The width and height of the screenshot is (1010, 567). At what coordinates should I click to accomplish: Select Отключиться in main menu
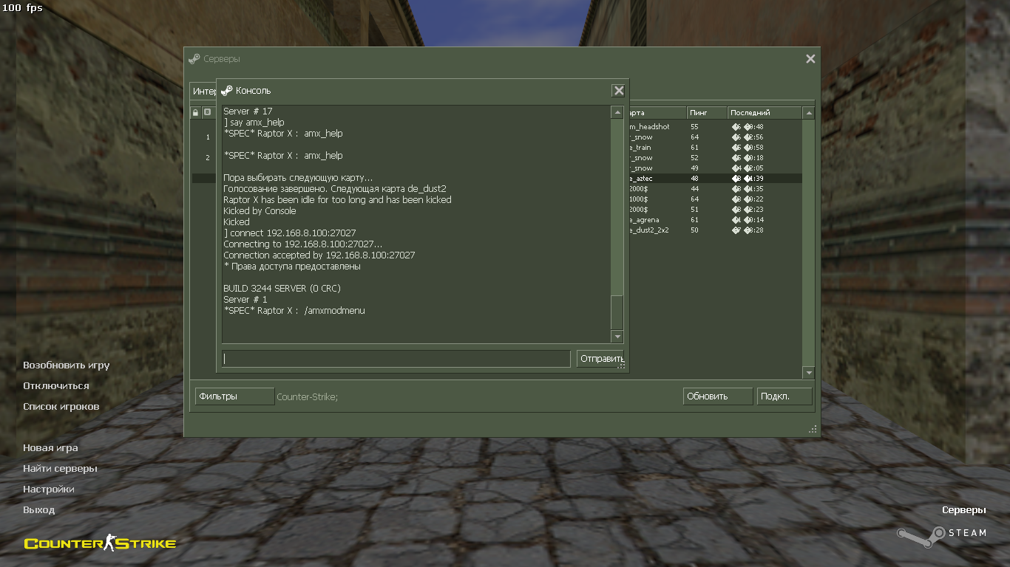click(55, 386)
